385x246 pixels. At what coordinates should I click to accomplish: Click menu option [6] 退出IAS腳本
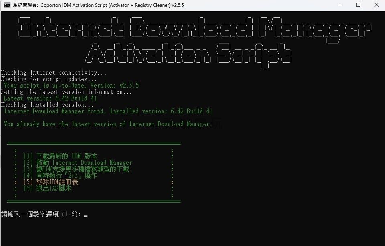point(47,189)
